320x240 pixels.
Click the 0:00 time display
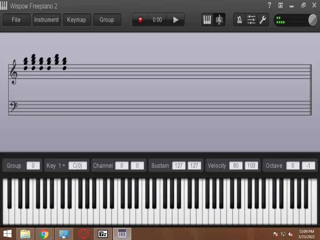pos(157,20)
